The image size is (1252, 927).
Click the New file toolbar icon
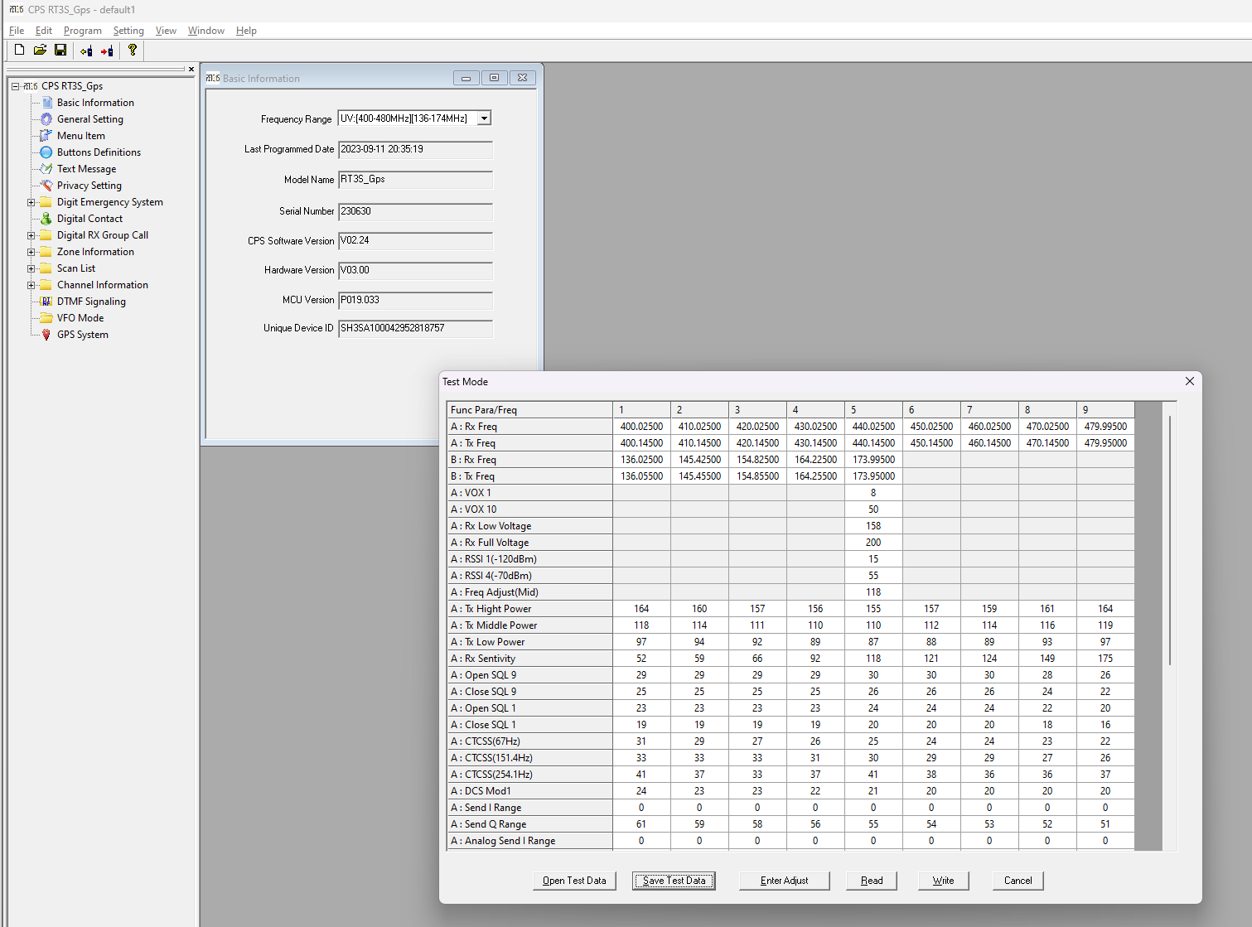20,51
